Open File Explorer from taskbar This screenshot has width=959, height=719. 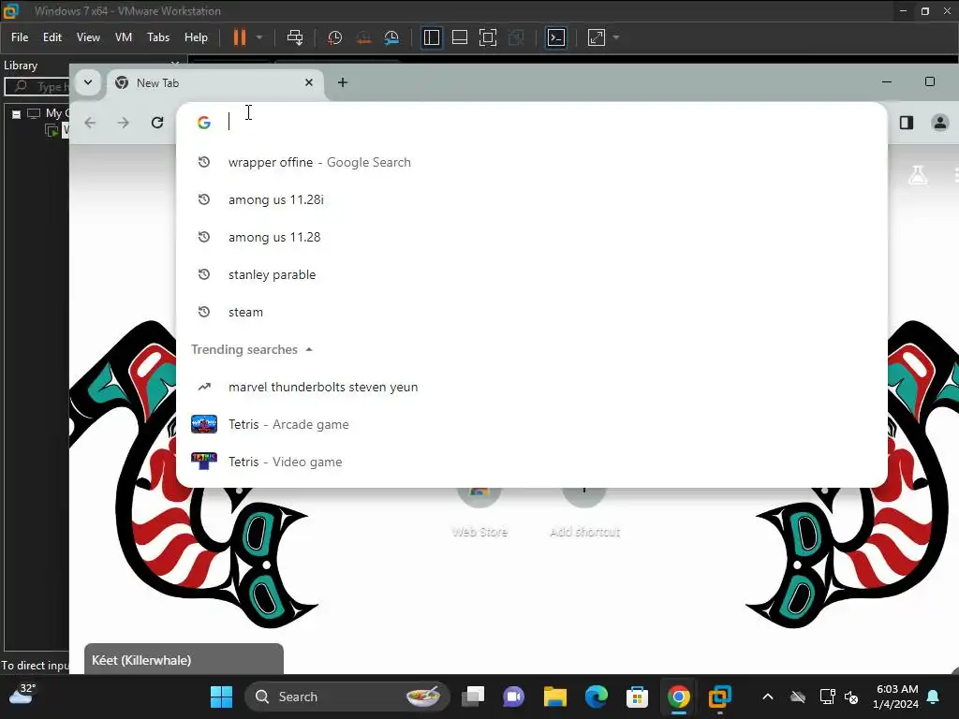(x=554, y=697)
